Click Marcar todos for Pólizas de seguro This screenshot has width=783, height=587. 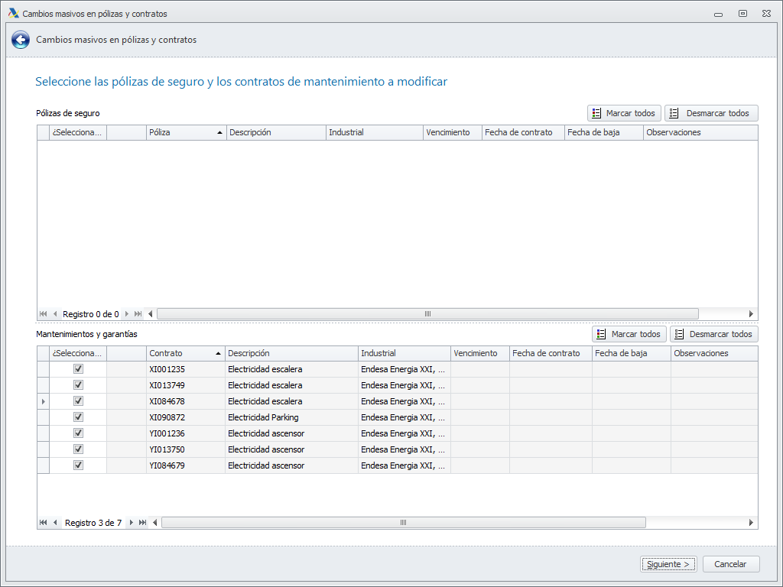click(624, 113)
